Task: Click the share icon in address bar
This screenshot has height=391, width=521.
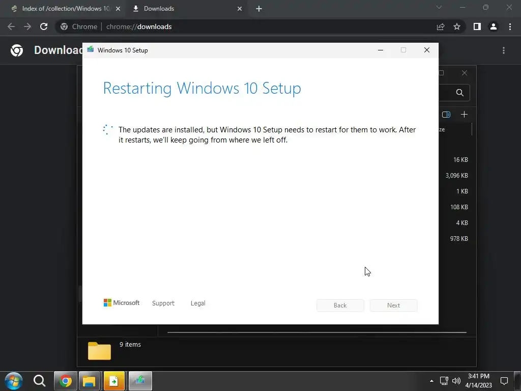Action: (441, 26)
